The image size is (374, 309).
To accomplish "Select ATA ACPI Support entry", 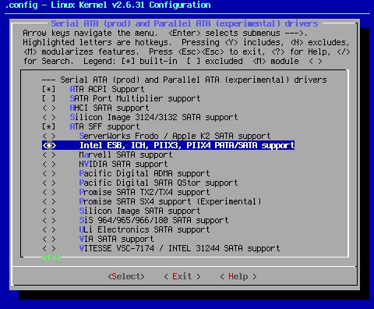I will pos(107,89).
